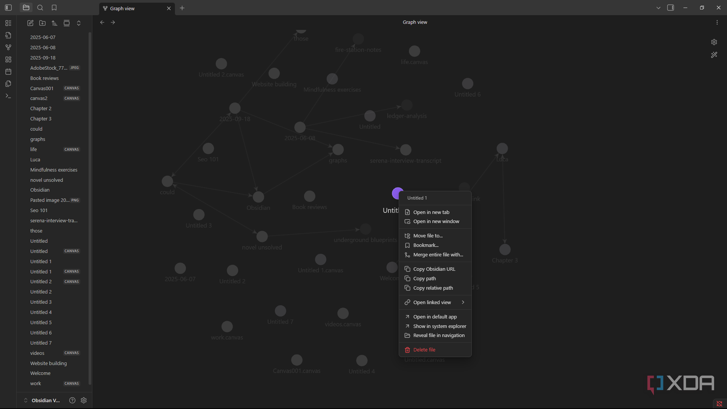
Task: Click the serena-interview-transcript graph node
Action: pyautogui.click(x=406, y=150)
